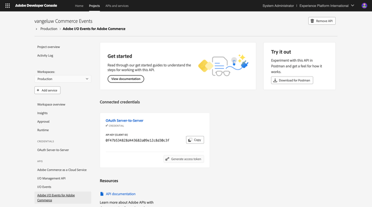Open OAuth Server-to-Server sidebar credential
The image size is (372, 207).
53,150
